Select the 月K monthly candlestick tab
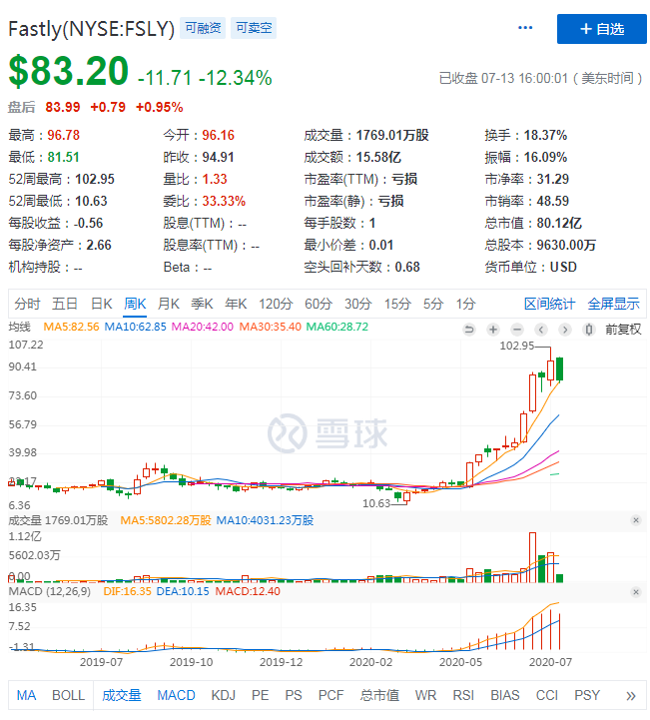The image size is (650, 720). [169, 304]
